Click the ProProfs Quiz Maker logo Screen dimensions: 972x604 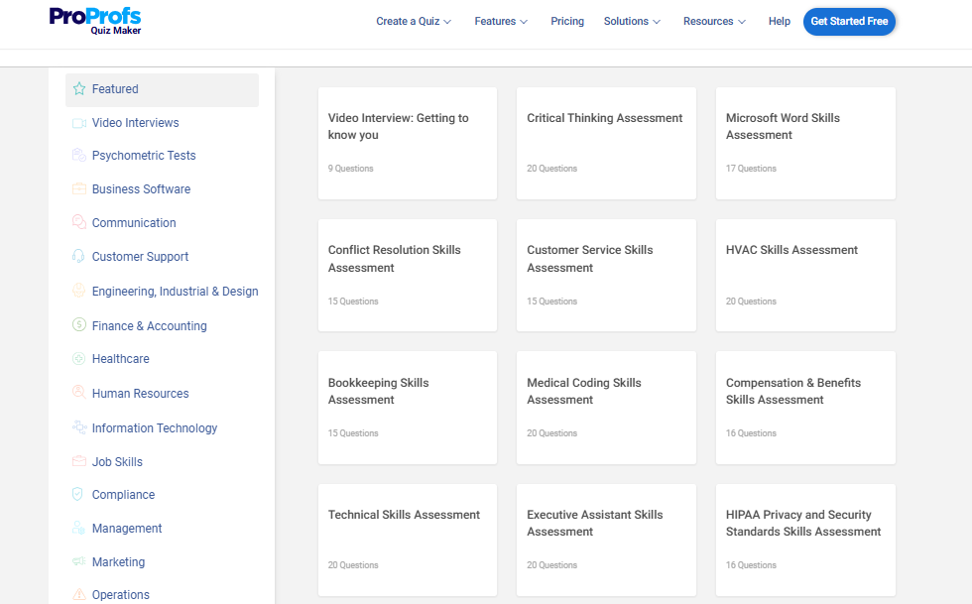[95, 20]
